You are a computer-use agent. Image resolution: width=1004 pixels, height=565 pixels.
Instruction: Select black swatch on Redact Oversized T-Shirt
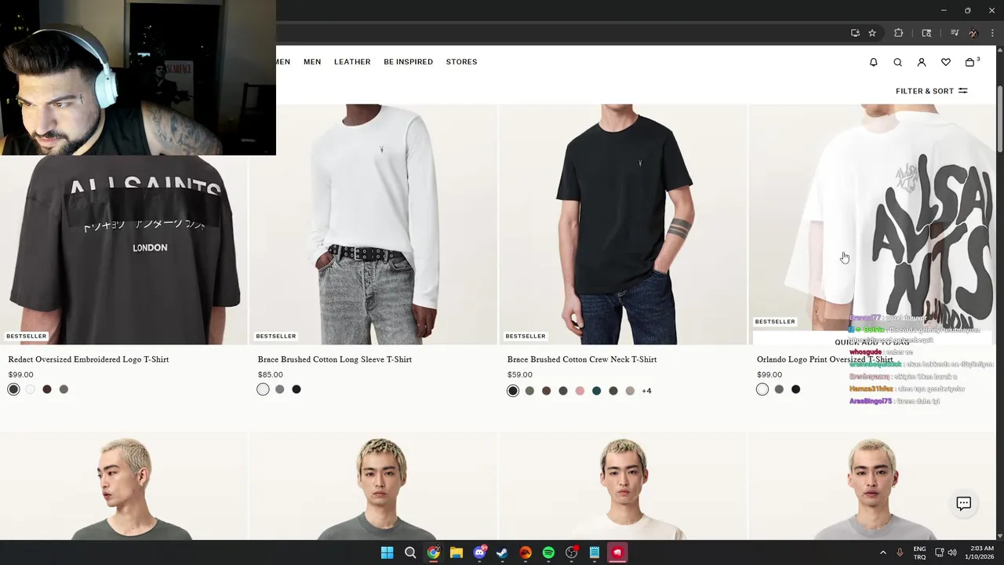click(13, 389)
